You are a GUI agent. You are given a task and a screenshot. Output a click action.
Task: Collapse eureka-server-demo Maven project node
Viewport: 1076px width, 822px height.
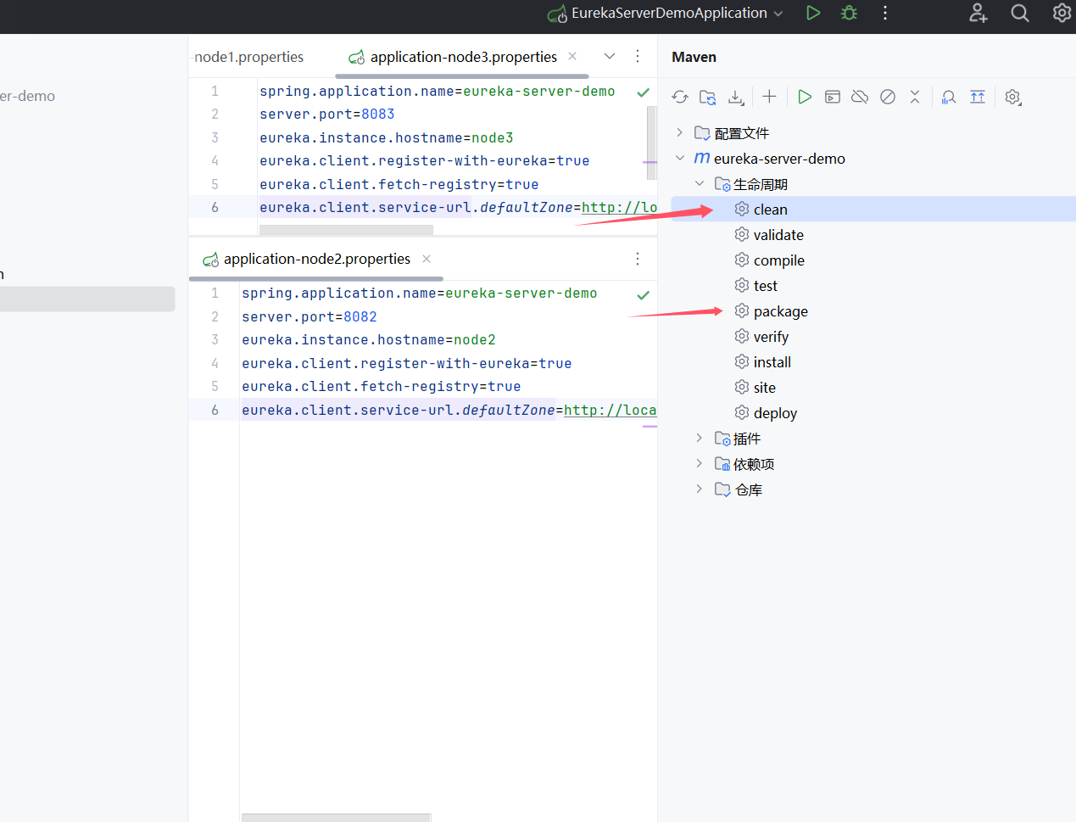tap(680, 158)
